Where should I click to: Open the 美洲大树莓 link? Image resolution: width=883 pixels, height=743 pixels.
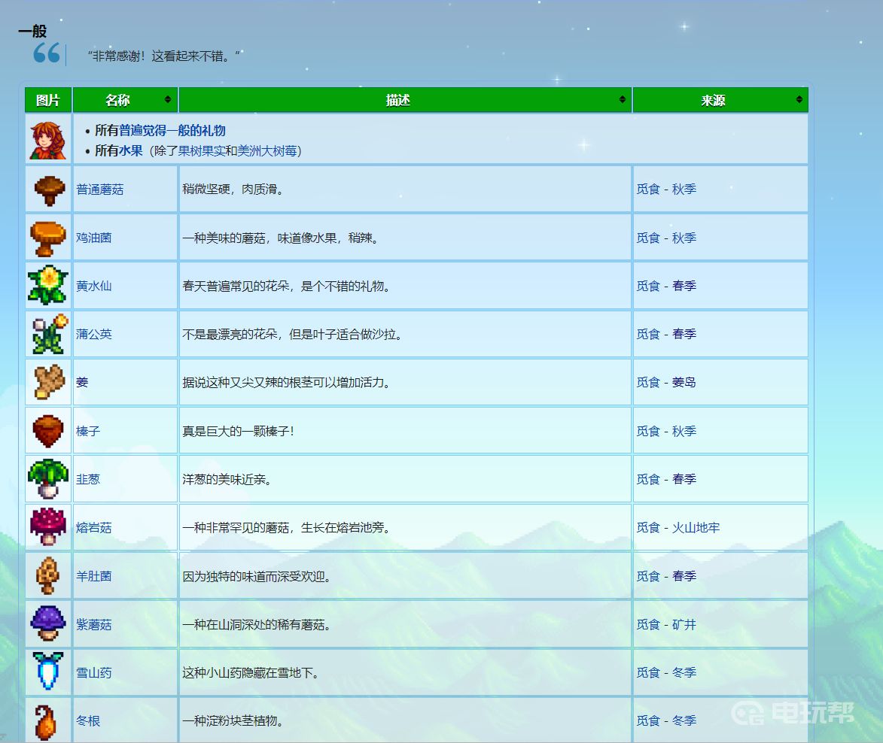pos(267,150)
